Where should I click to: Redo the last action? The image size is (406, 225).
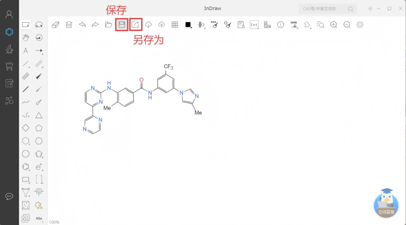coord(95,24)
